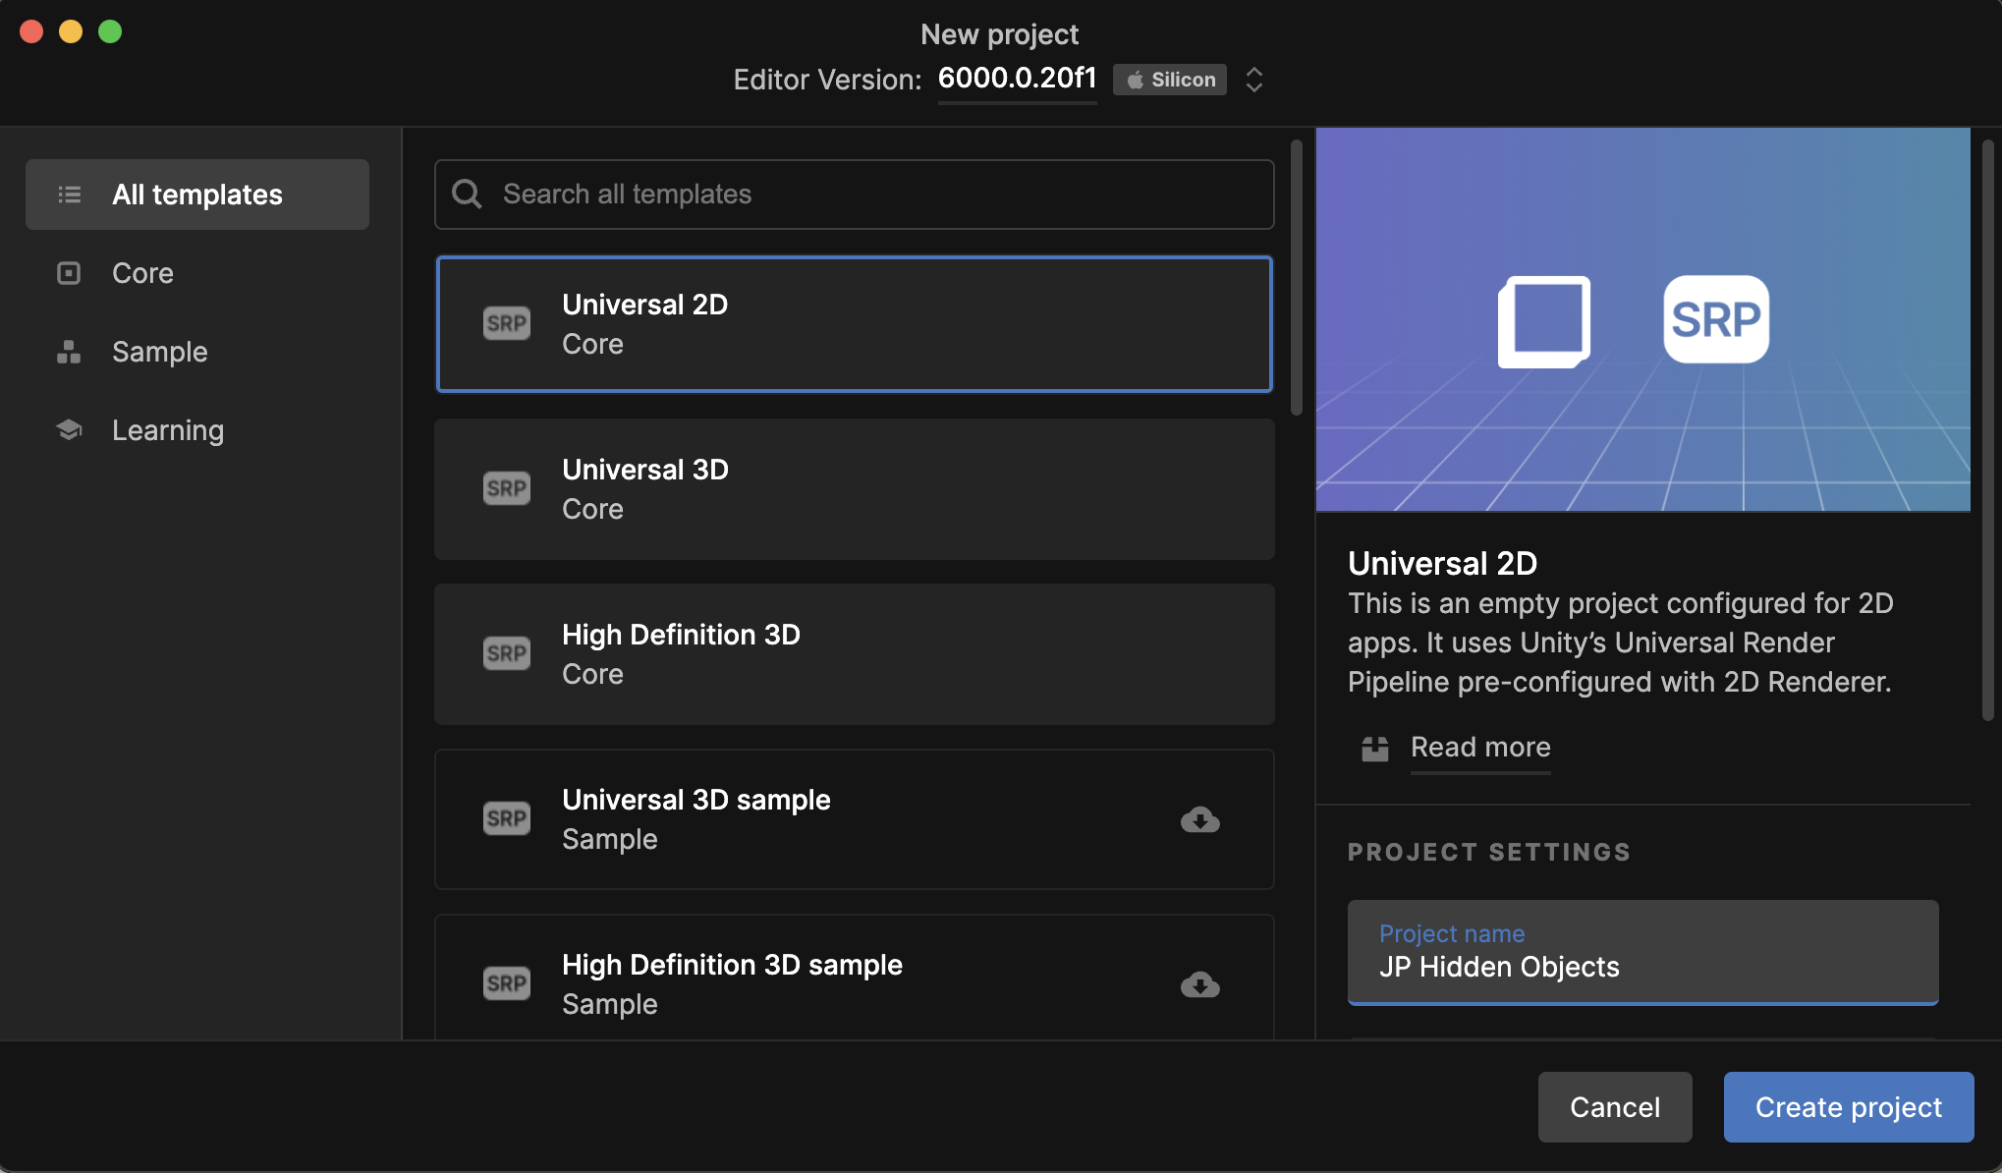Viewport: 2002px width, 1173px height.
Task: Click the green fullscreen window button
Action: (x=110, y=31)
